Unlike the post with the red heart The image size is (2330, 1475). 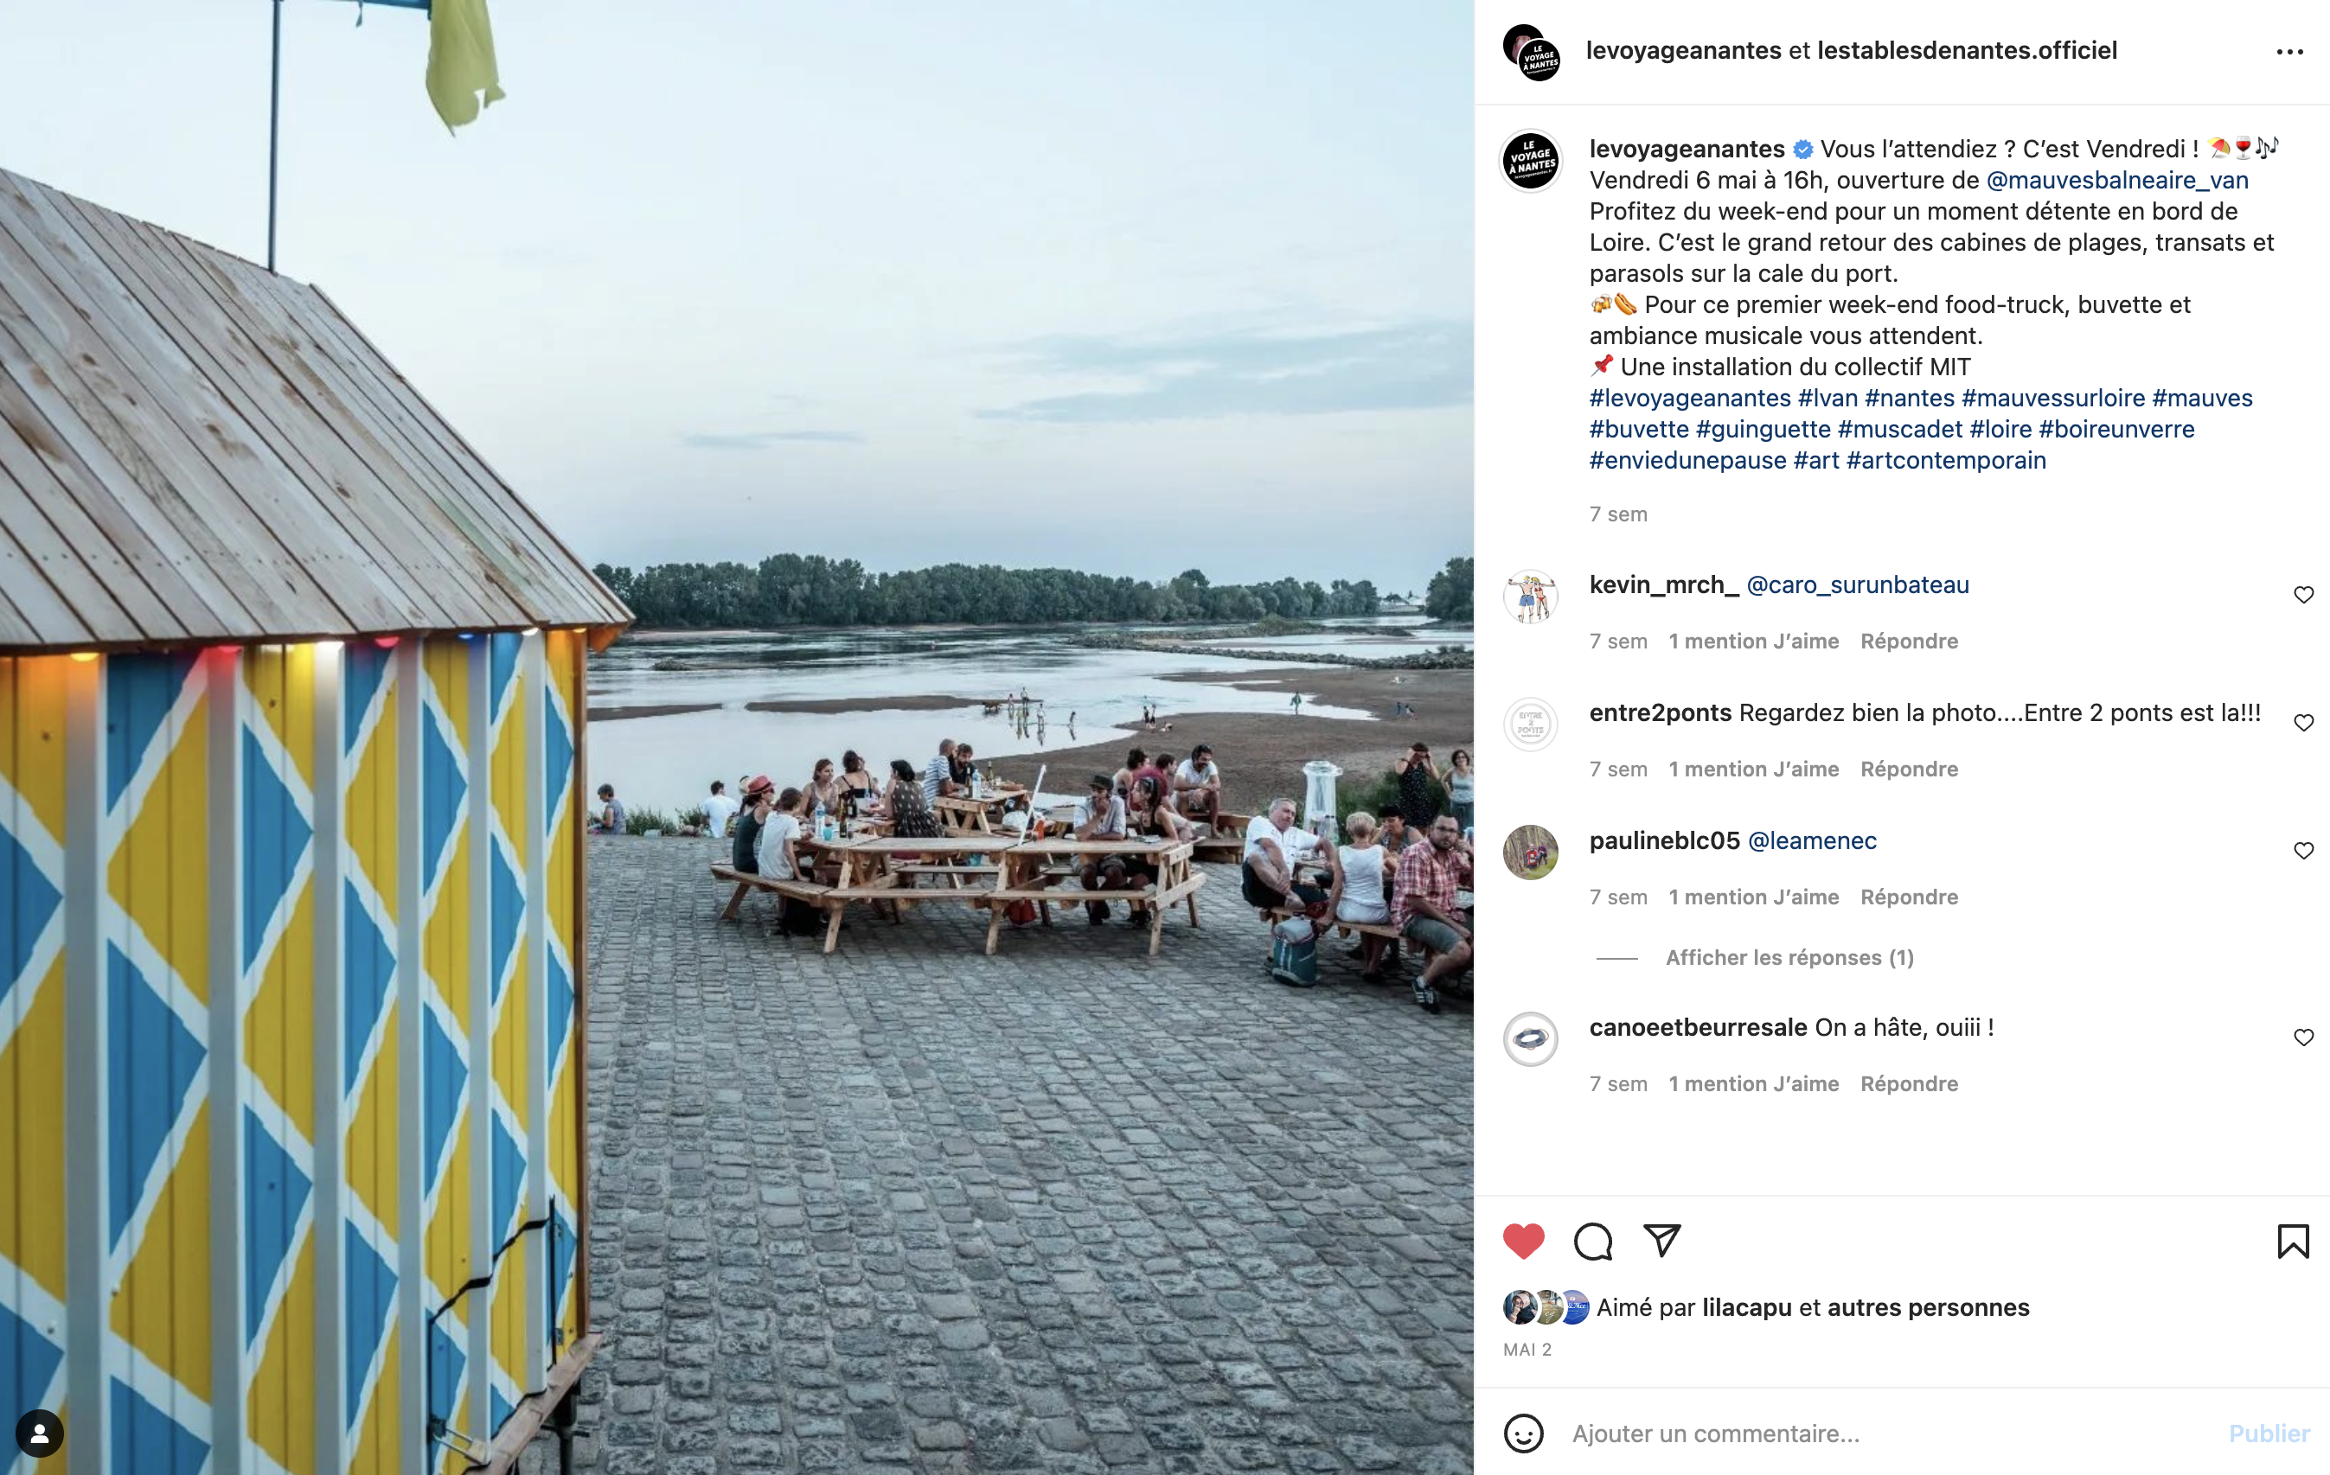[1523, 1241]
